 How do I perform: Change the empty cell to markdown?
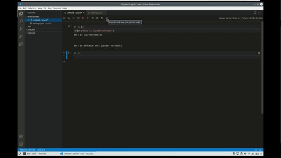pyautogui.click(x=79, y=53)
